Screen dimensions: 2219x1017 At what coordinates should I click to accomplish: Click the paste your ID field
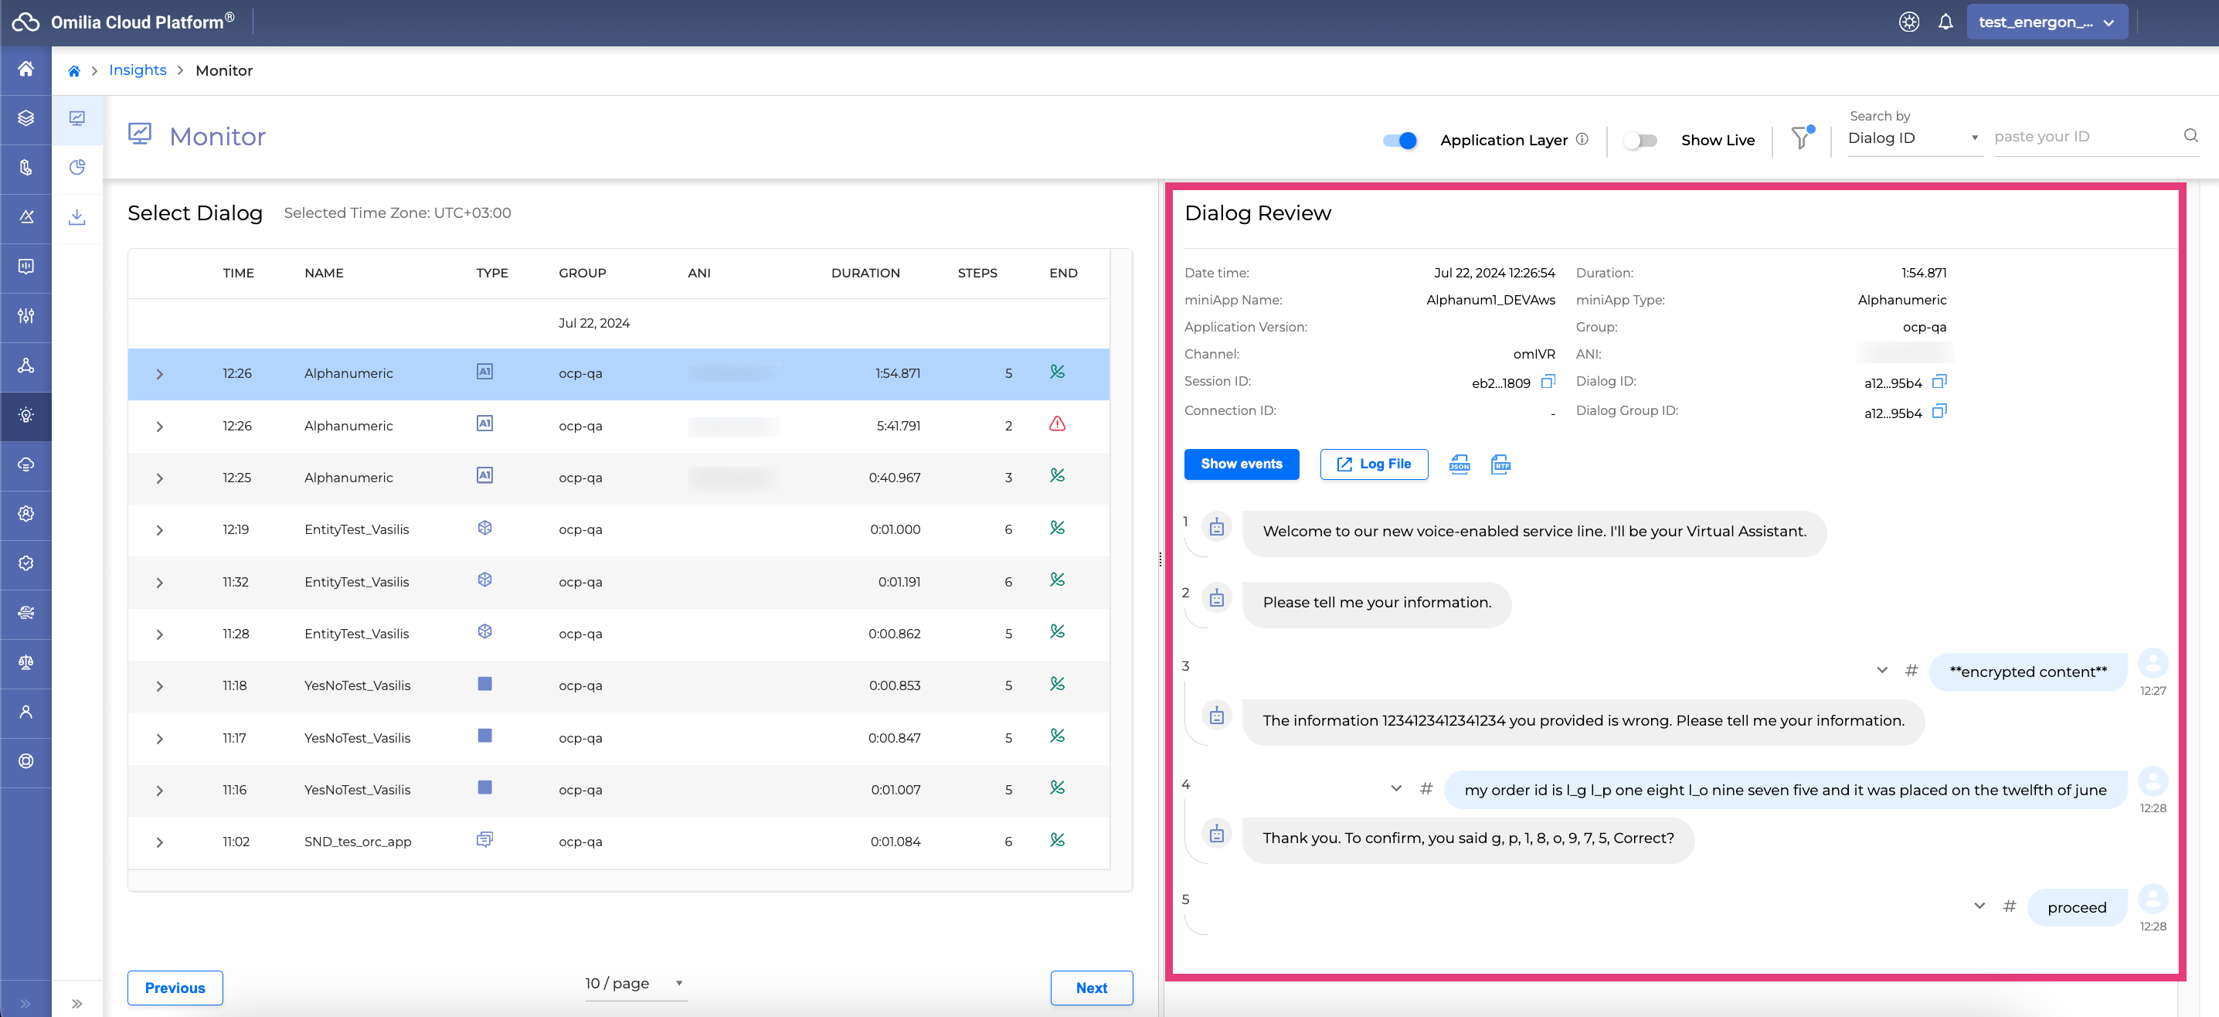2085,137
